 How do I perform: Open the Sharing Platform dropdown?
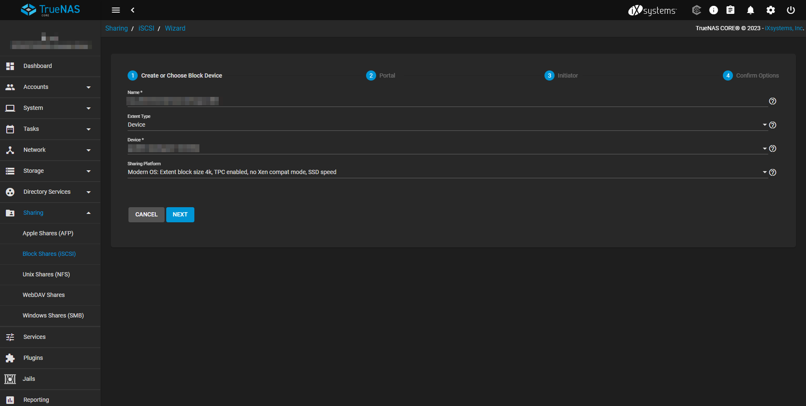click(x=445, y=172)
